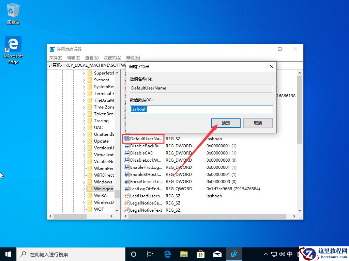The height and width of the screenshot is (261, 349).
Task: Click the 取消 button in the dialog
Action: (x=258, y=123)
